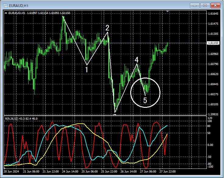Click the indicator scale value -100

coord(210,166)
